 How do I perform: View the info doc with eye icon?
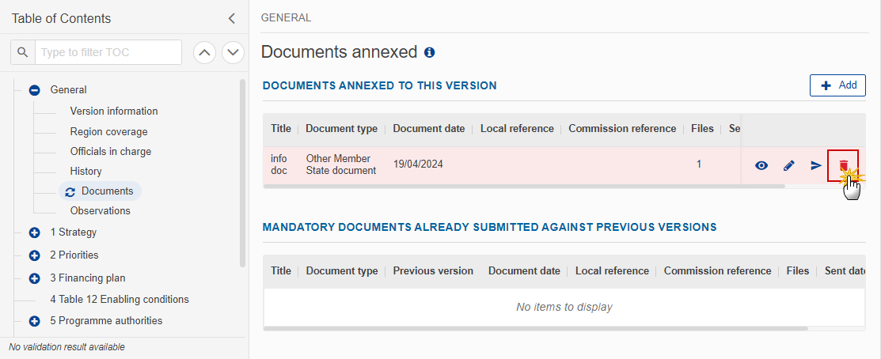click(x=761, y=165)
